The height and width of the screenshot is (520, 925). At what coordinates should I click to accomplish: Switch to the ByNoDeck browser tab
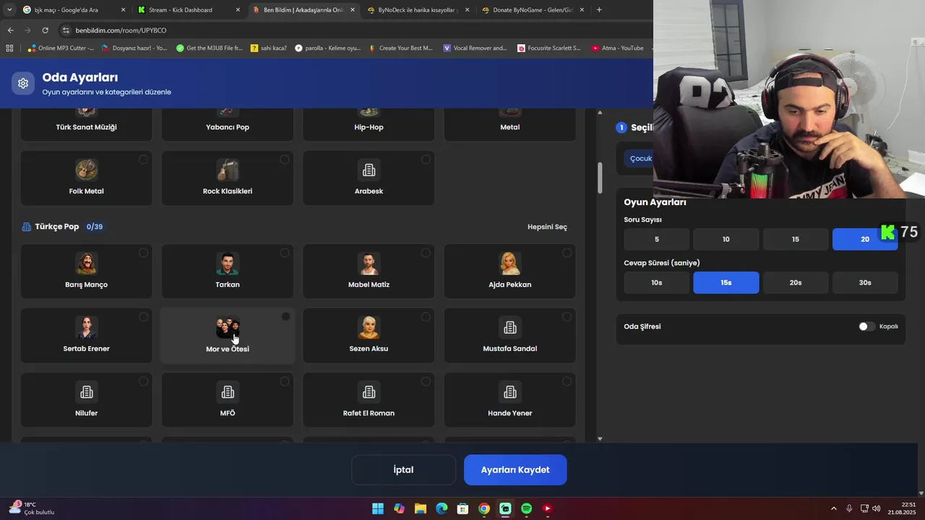pyautogui.click(x=418, y=10)
